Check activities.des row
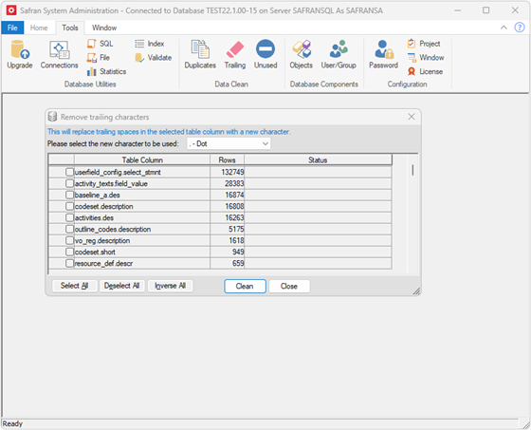531x430 pixels. (x=70, y=217)
